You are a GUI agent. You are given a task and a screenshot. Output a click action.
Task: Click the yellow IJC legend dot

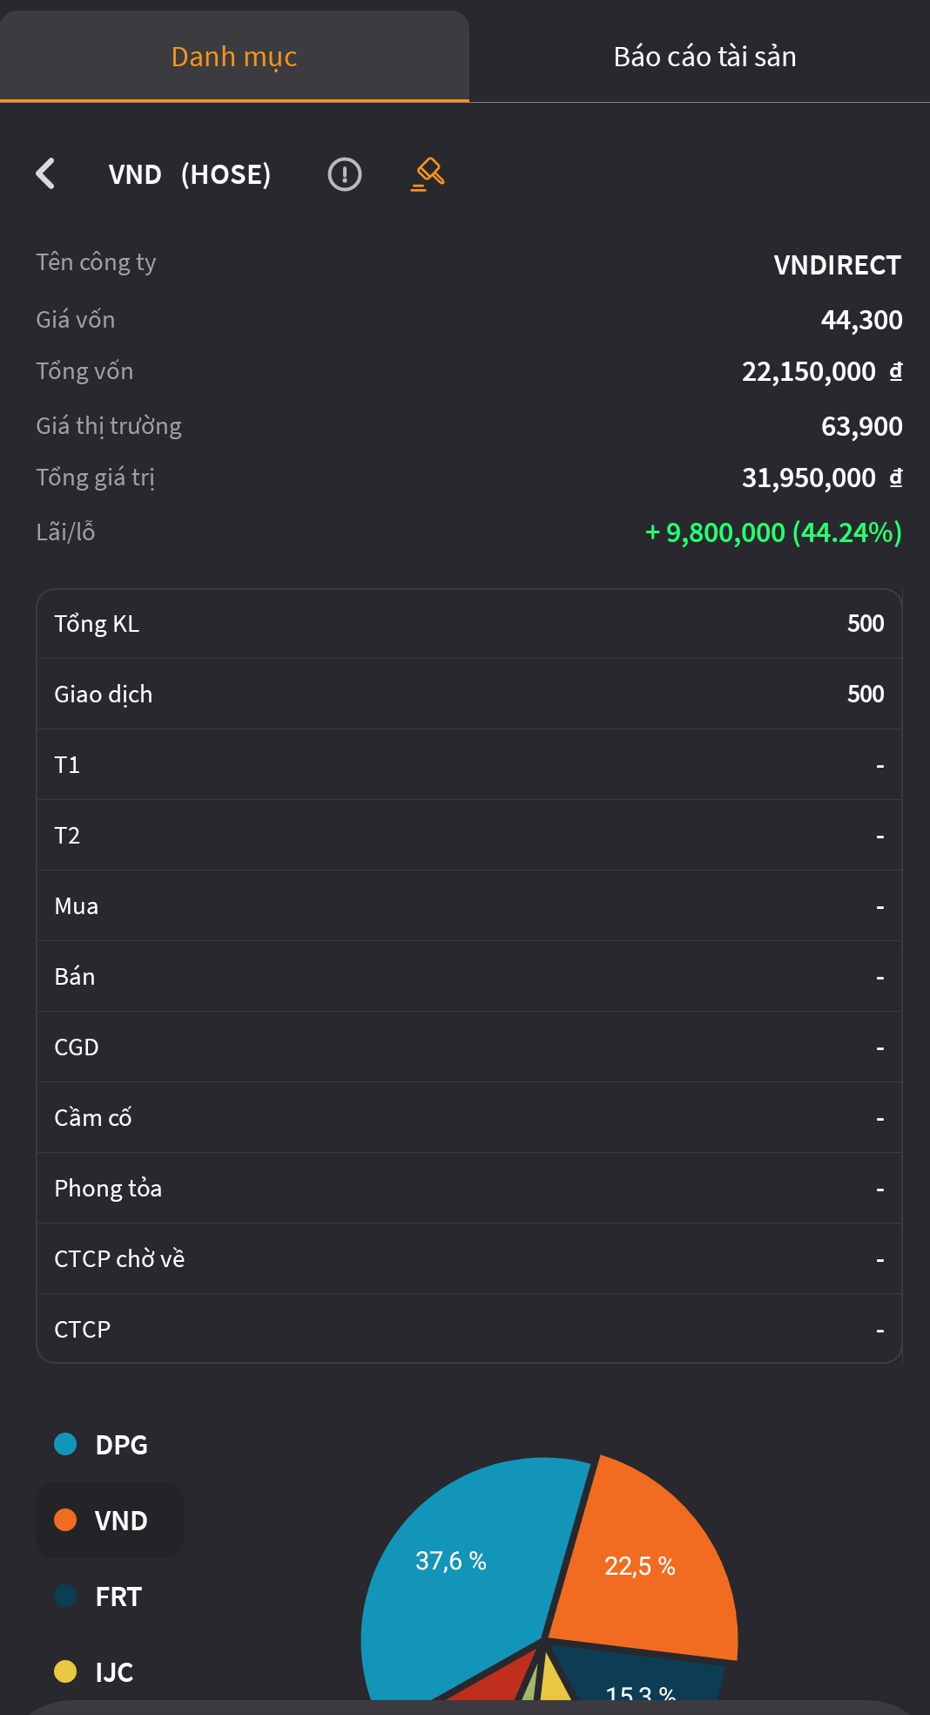65,1671
